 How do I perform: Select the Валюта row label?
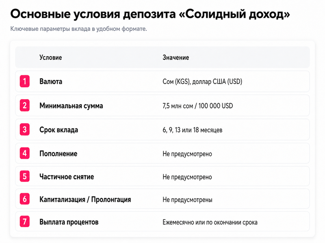pyautogui.click(x=51, y=81)
